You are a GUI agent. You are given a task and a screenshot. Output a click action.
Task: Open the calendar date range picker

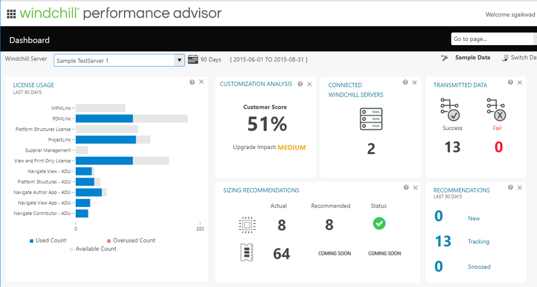point(193,59)
